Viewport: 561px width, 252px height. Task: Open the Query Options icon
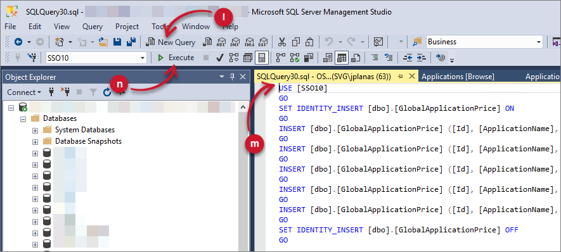[248, 58]
